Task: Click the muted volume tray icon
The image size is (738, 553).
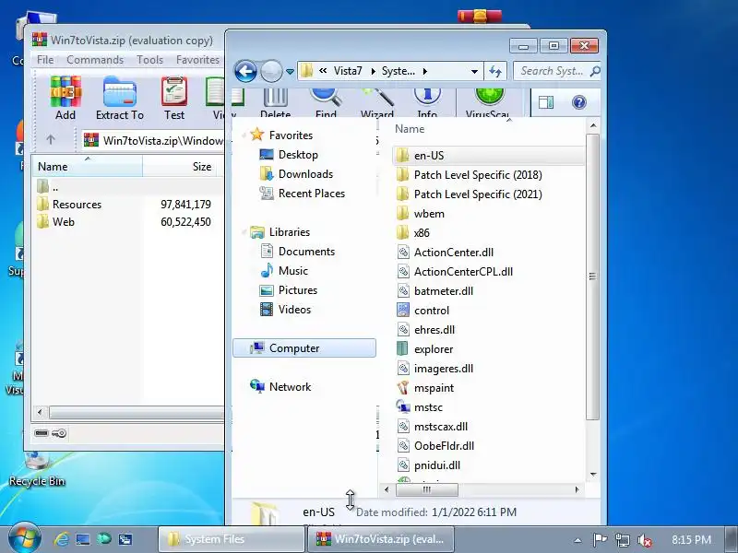Action: 644,540
